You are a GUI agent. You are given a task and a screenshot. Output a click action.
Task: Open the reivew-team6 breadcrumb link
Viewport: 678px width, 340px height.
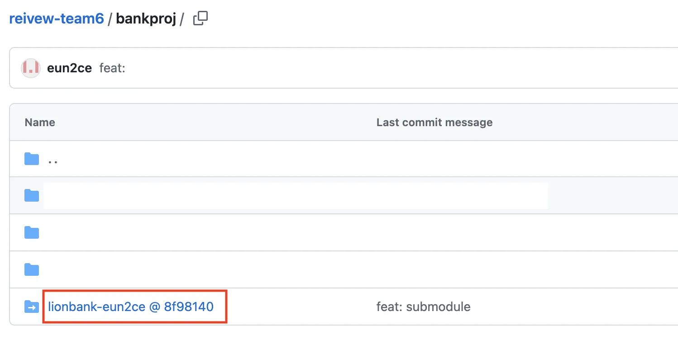(x=57, y=19)
